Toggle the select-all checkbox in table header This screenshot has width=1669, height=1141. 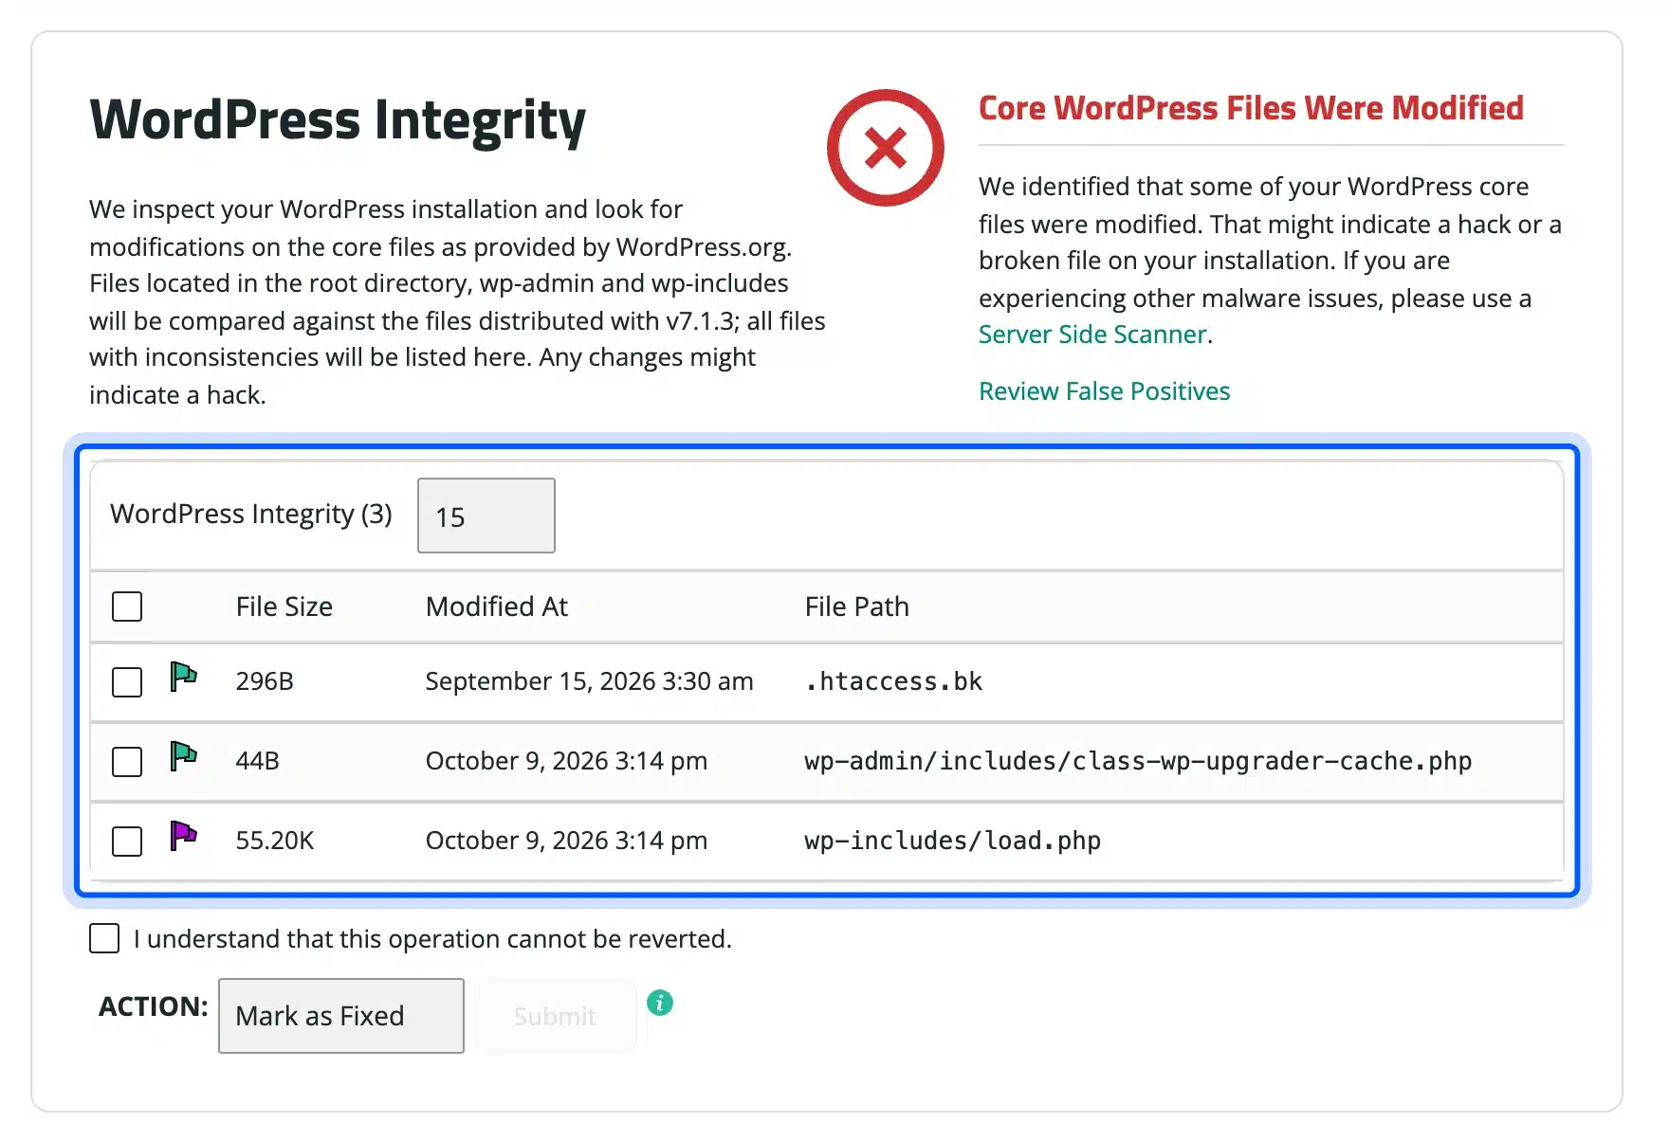tap(127, 607)
